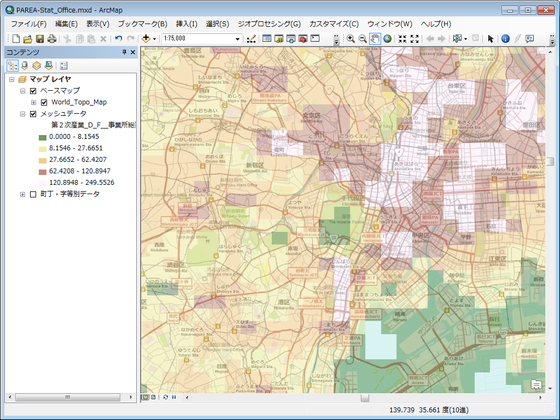This screenshot has width=560, height=420.
Task: Create a new map document
Action: tap(16, 39)
